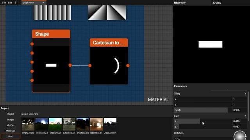Click the first input port of Shape node
Viewport: 250px width, 140px height.
(32, 44)
